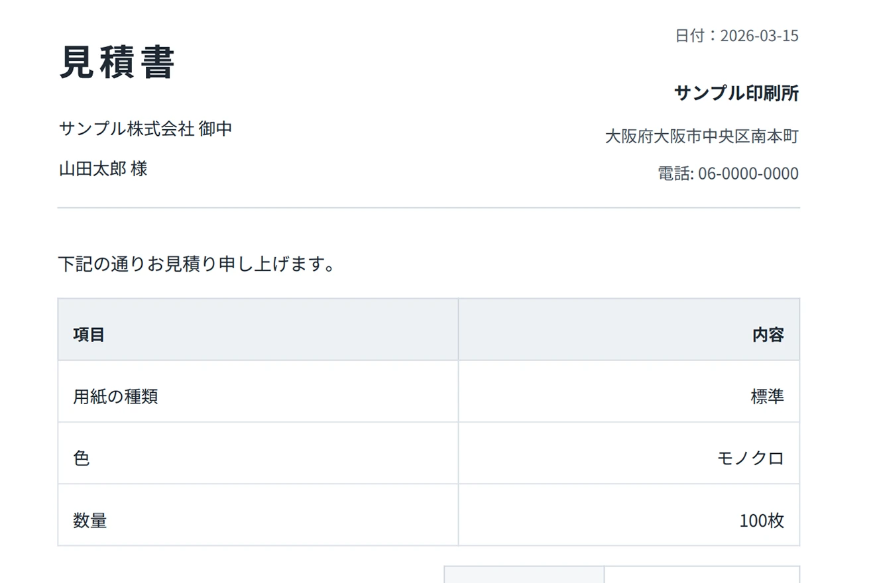Click the 見積書 document title
875x583 pixels.
point(117,64)
